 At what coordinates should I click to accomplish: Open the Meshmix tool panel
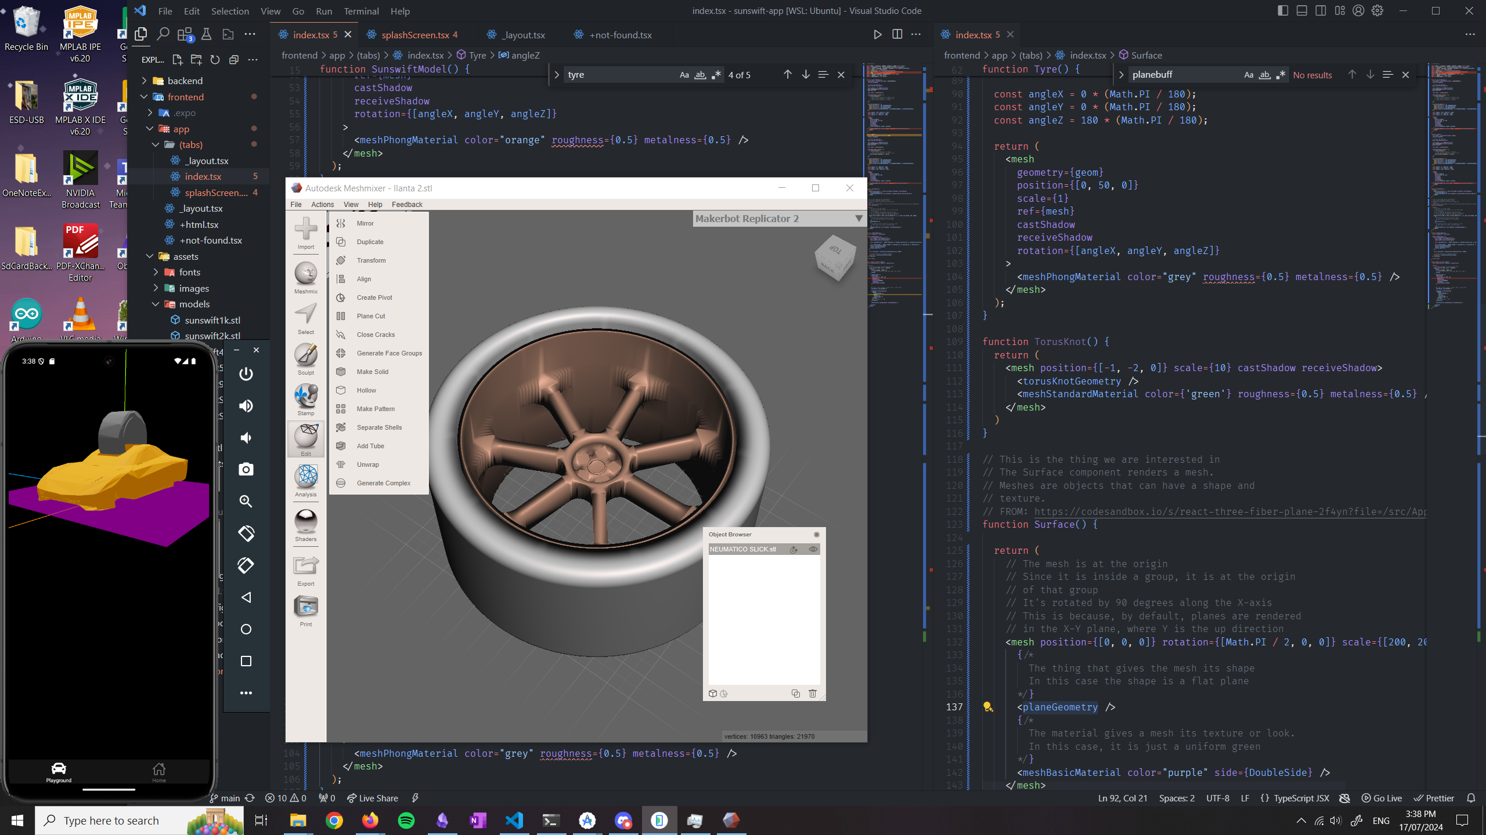306,278
